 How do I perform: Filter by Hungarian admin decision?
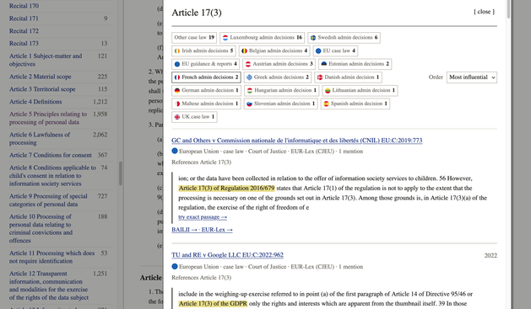pyautogui.click(x=281, y=90)
